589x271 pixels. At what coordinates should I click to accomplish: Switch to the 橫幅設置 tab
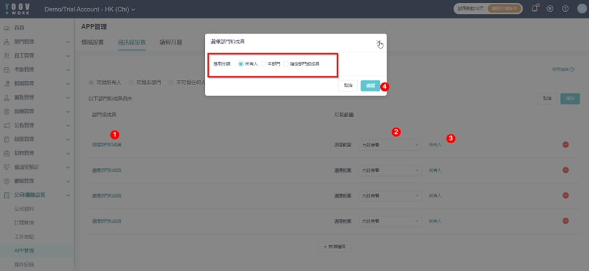click(93, 43)
